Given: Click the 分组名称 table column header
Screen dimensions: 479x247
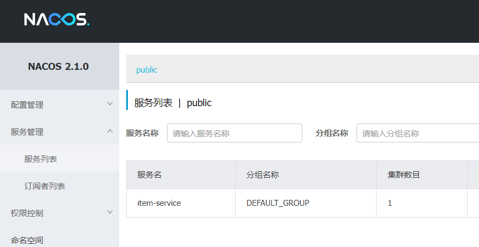Looking at the screenshot, I should tap(263, 175).
